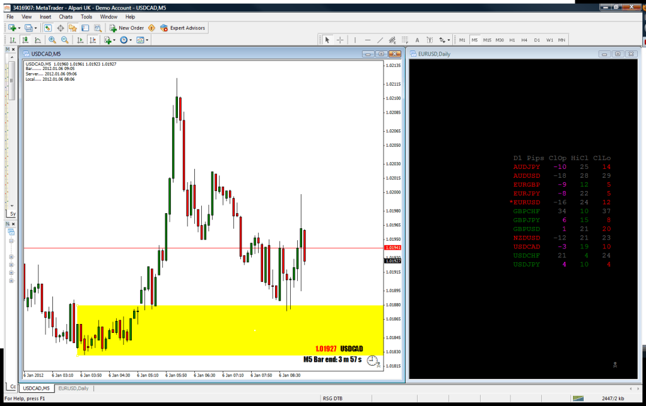Close the Market Watch panel
This screenshot has width=646, height=406.
(13, 49)
